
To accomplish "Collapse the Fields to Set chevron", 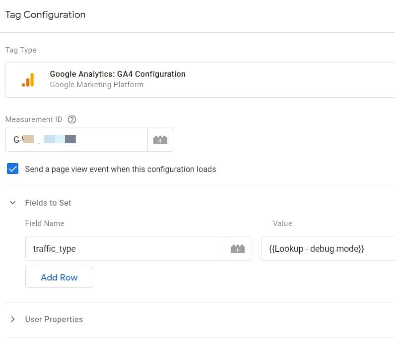I will pos(13,203).
